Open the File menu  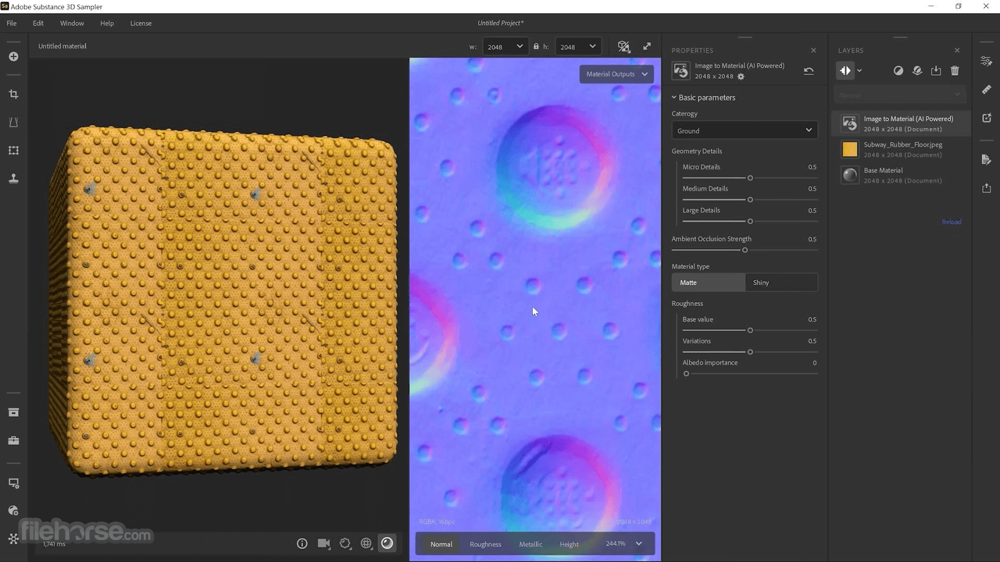click(12, 23)
